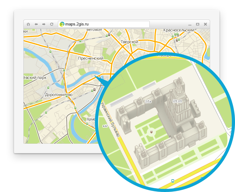The height and width of the screenshot is (192, 235).
Task: Click the вл2 plot label
Action: (x=105, y=126)
